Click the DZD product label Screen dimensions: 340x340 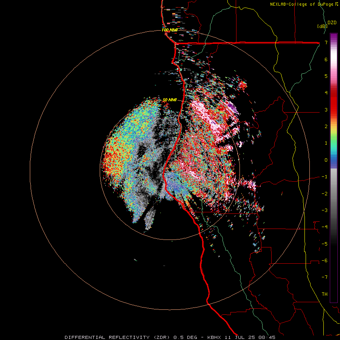[332, 23]
